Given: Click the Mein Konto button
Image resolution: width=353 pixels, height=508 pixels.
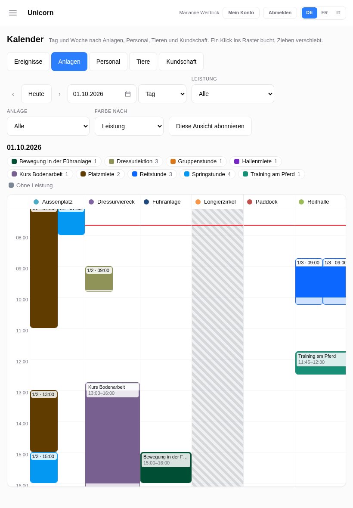Looking at the screenshot, I should (x=241, y=13).
